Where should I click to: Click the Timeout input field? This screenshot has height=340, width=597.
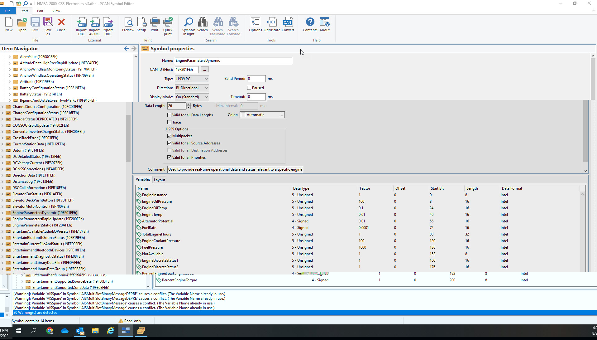coord(256,97)
